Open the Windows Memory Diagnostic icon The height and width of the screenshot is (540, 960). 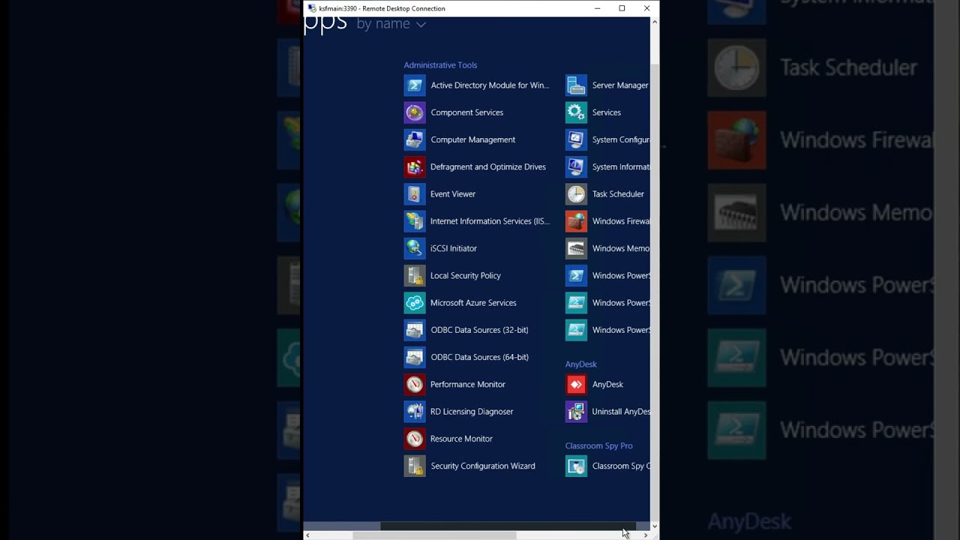(x=576, y=248)
